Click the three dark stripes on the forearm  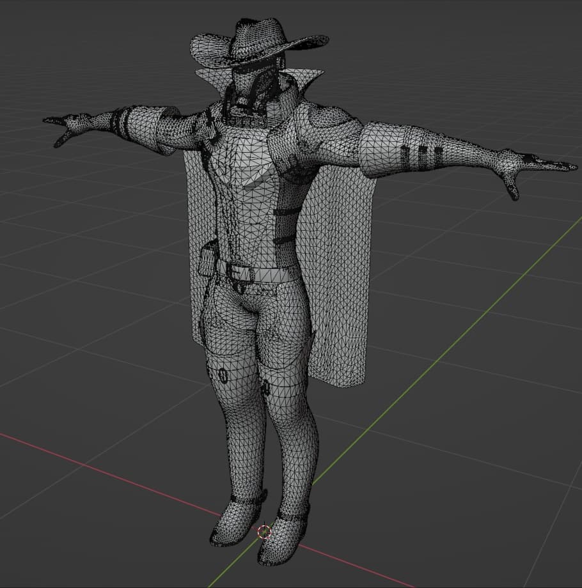pos(422,154)
